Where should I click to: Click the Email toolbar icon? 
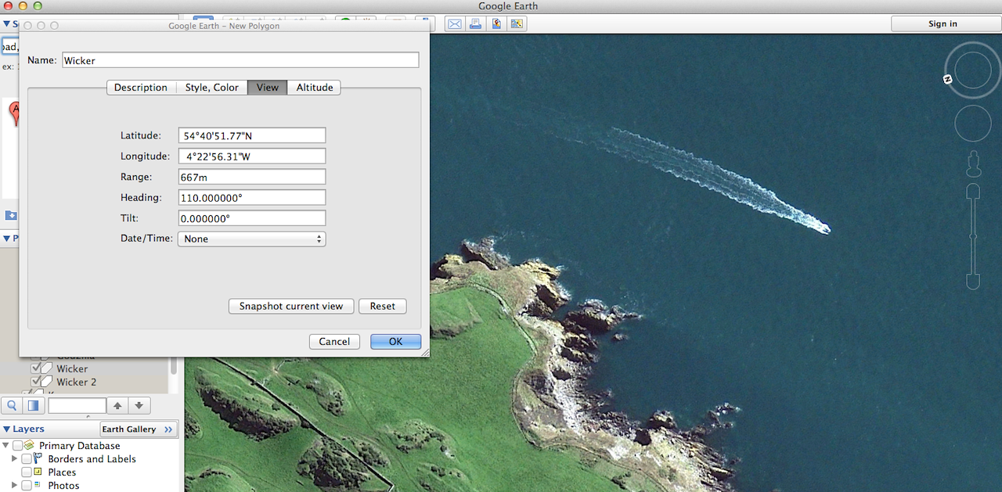click(x=455, y=23)
